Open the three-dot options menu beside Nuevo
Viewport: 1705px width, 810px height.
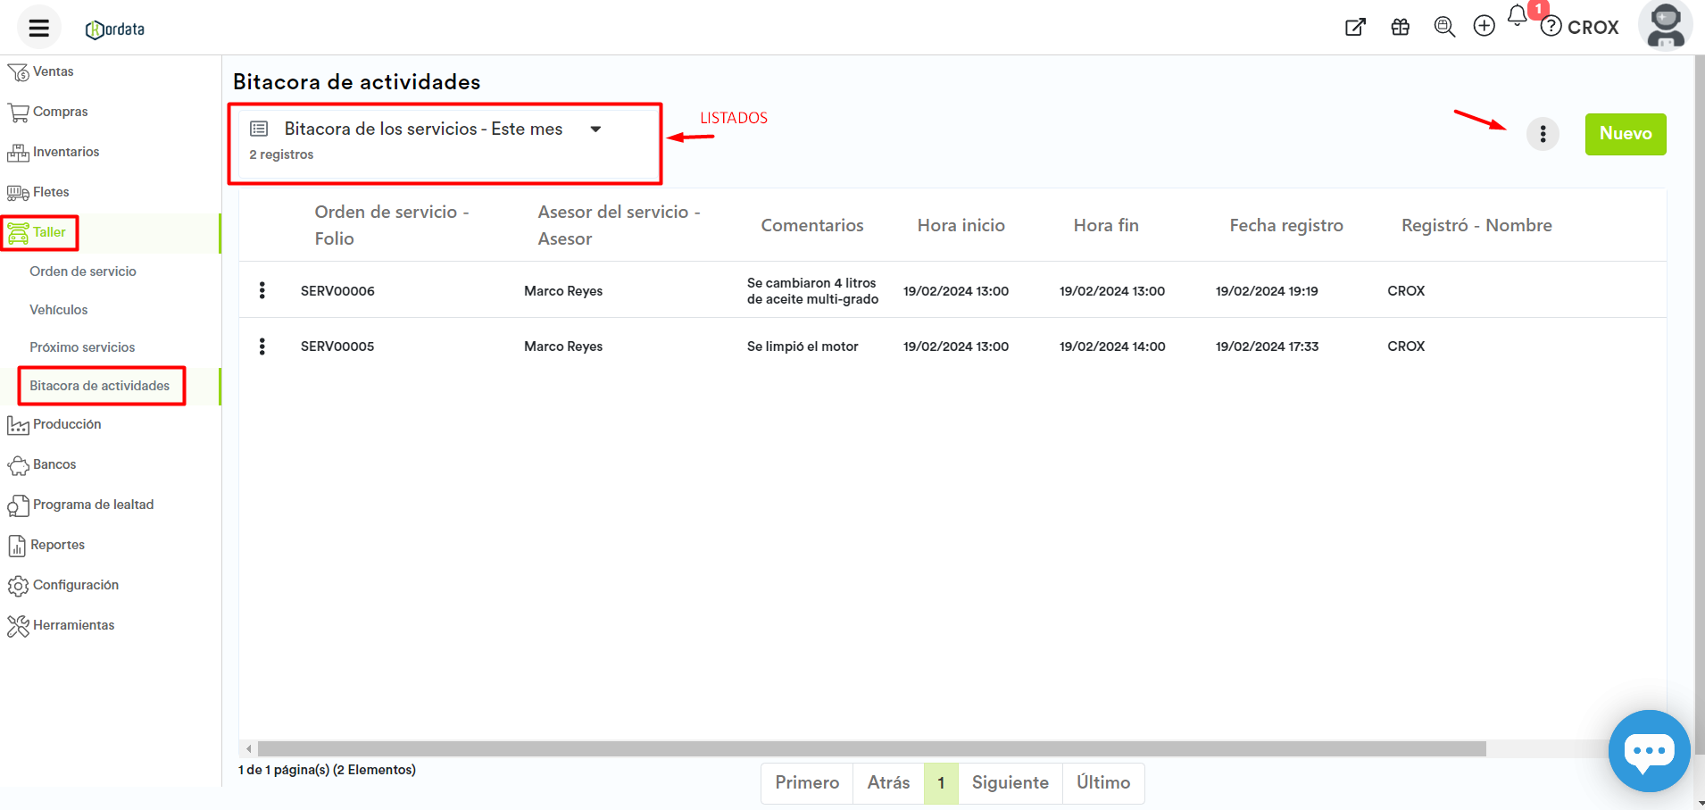1543,134
